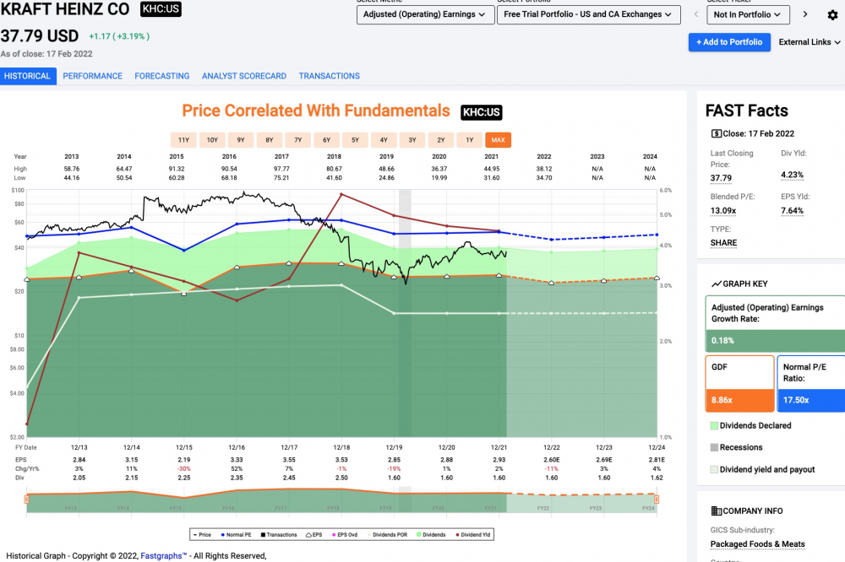Image resolution: width=845 pixels, height=562 pixels.
Task: Select 5Y time range button
Action: (x=355, y=140)
